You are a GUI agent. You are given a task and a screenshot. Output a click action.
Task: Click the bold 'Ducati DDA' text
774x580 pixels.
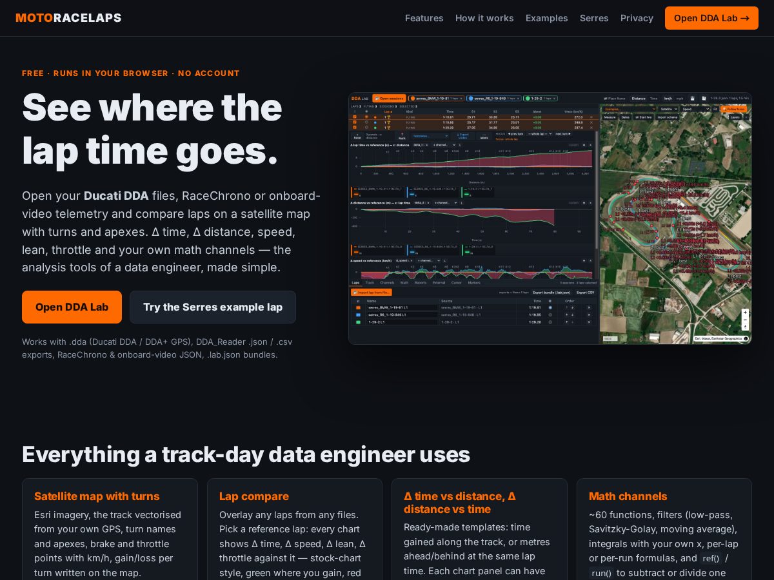(116, 196)
